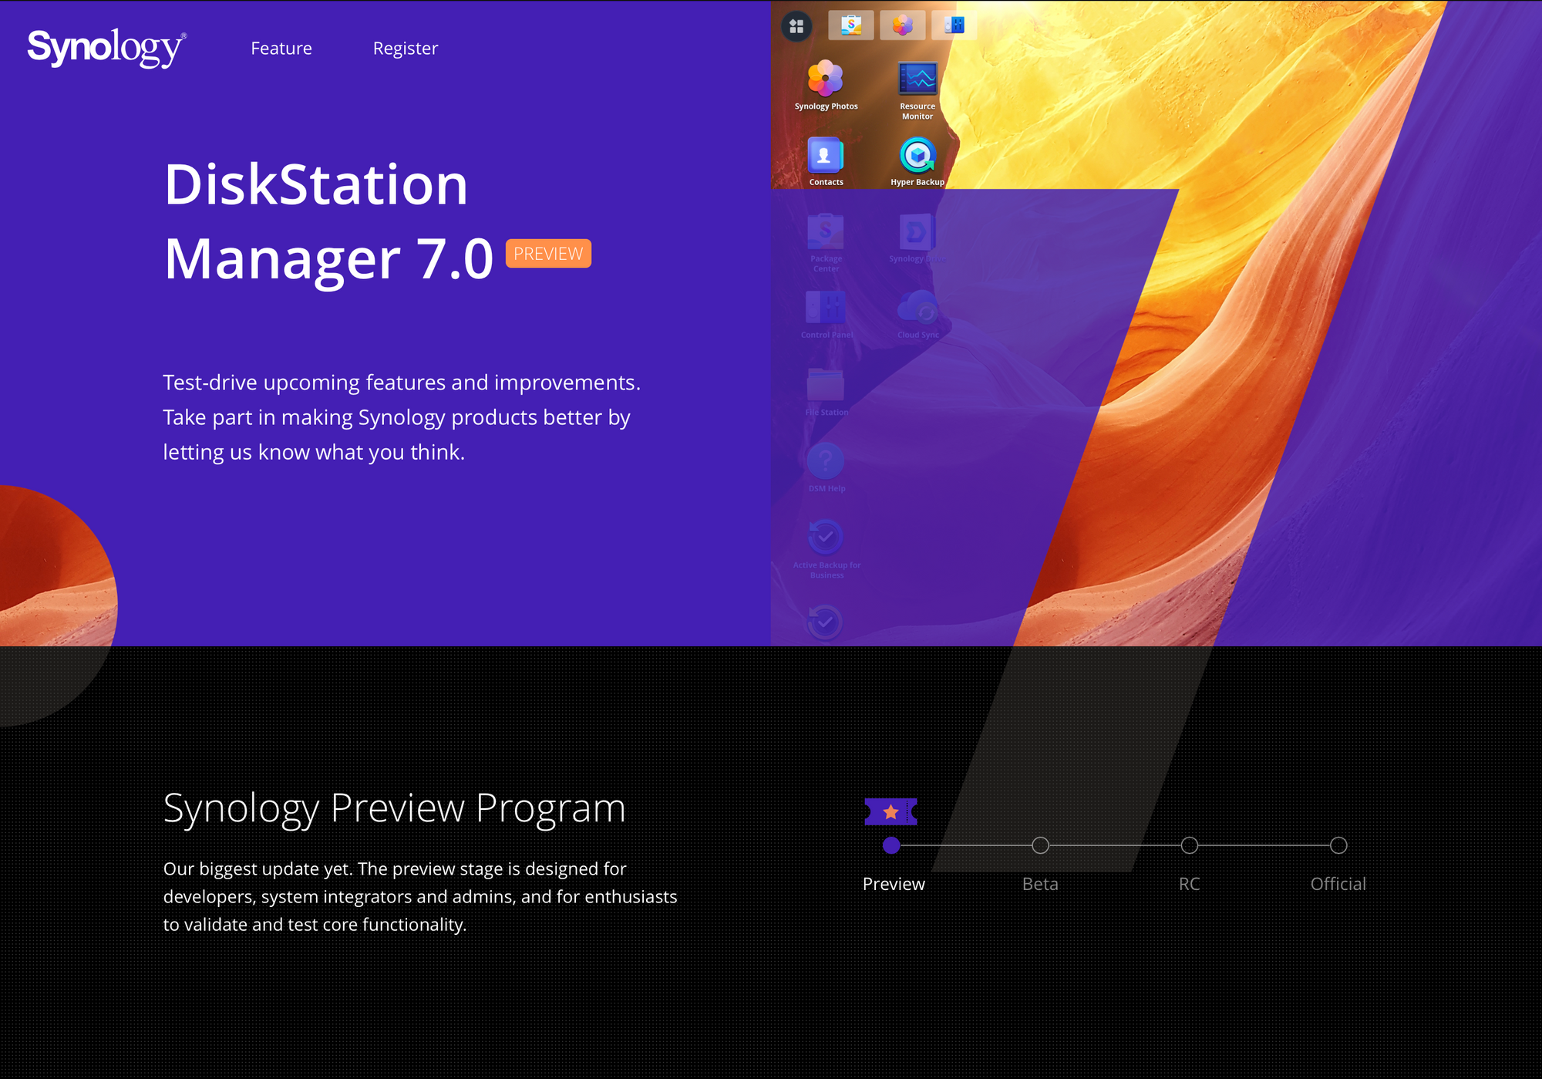Open the Register menu item
1542x1079 pixels.
point(406,49)
